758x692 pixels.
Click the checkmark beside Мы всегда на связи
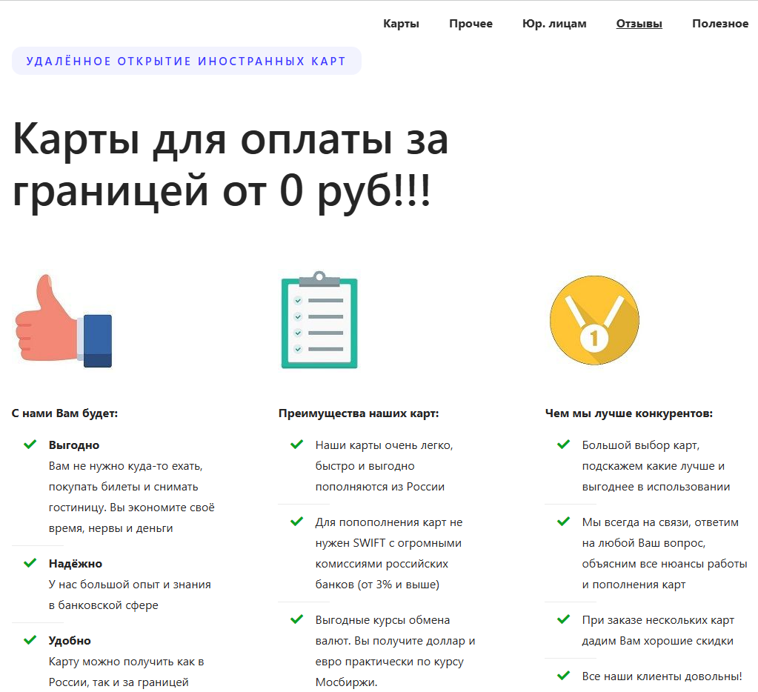pyautogui.click(x=564, y=521)
